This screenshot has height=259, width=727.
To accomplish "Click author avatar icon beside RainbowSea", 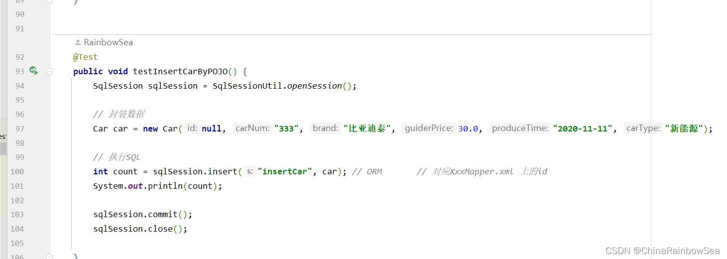I will 78,42.
